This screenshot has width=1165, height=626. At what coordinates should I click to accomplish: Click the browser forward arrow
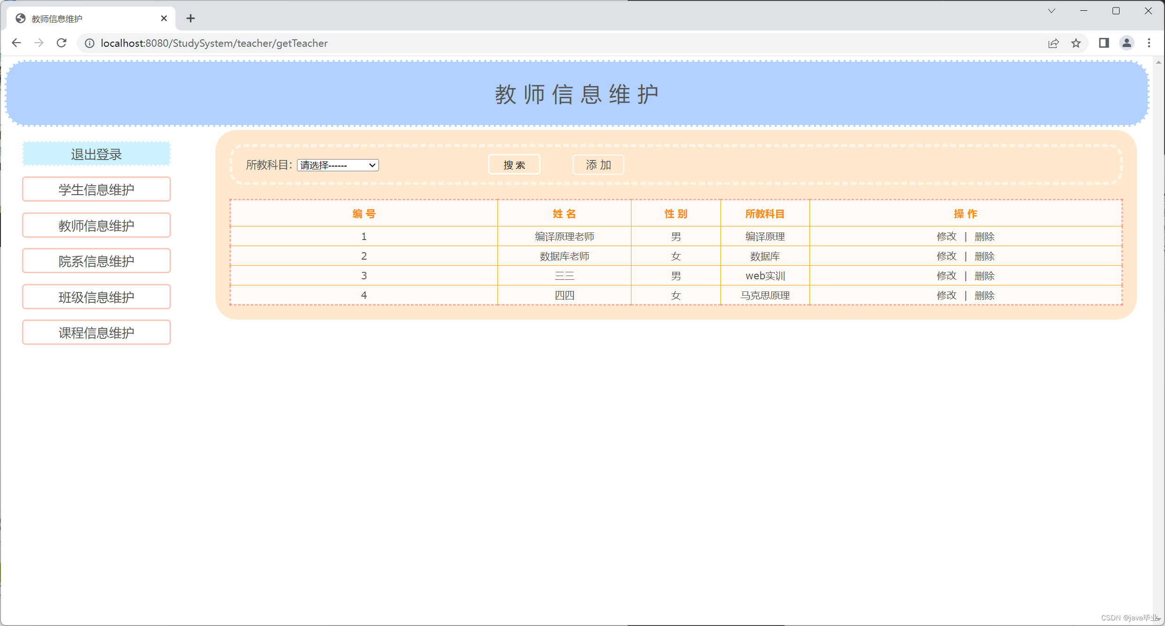click(x=39, y=43)
